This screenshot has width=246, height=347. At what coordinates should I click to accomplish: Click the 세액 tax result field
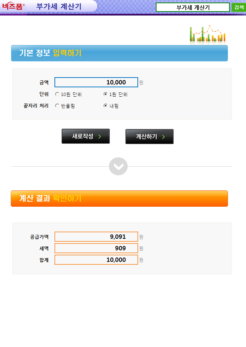click(x=96, y=248)
